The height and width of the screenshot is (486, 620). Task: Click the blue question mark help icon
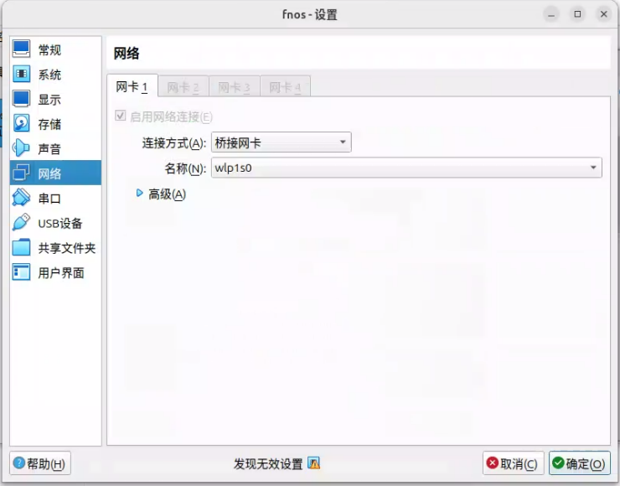[x=18, y=463]
